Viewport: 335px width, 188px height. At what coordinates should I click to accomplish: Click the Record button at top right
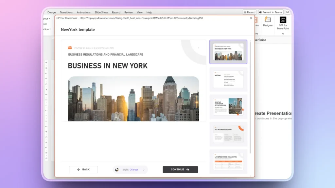(x=250, y=12)
